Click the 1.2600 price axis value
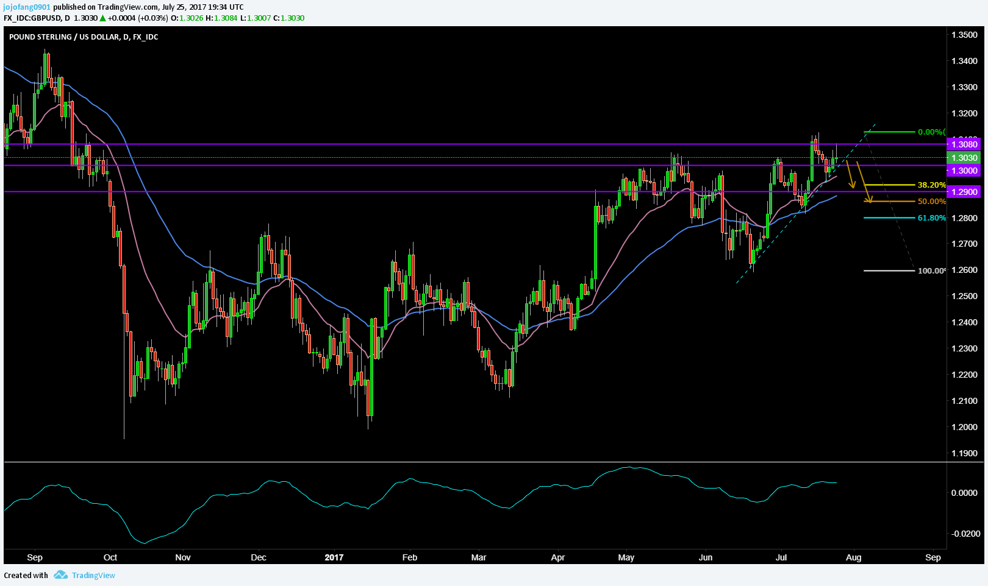Viewport: 988px width, 586px height. pos(964,270)
